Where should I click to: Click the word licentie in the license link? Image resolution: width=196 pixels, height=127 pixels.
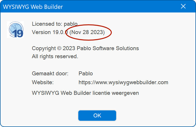click(x=101, y=93)
